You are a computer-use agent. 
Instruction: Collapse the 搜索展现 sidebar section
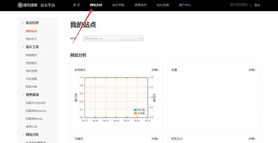23,95
